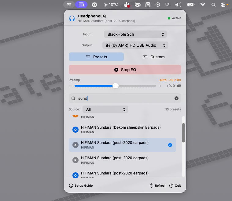The width and height of the screenshot is (232, 201).
Task: Select the HIFIMAN Sundara preset with A badge
Action: pyautogui.click(x=122, y=145)
